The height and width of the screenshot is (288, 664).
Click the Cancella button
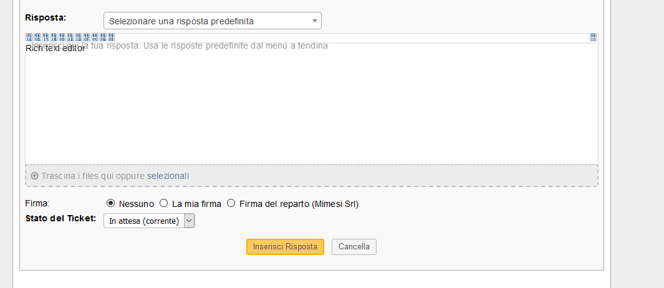click(354, 247)
